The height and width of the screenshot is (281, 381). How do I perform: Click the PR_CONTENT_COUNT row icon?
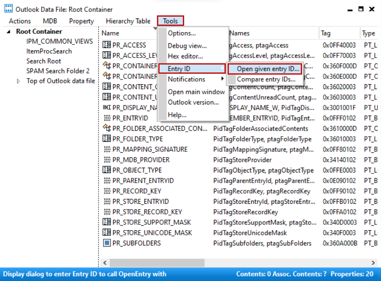[107, 86]
